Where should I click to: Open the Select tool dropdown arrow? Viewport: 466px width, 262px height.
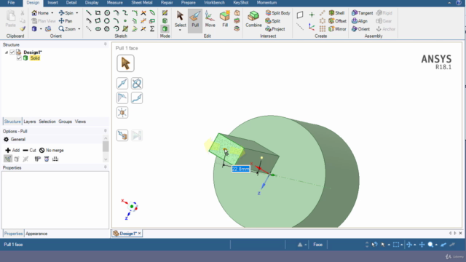coord(180,31)
